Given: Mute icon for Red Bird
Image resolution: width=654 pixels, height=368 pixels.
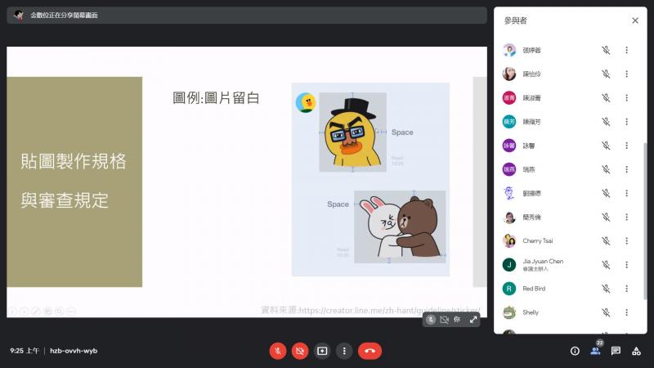Looking at the screenshot, I should (606, 289).
